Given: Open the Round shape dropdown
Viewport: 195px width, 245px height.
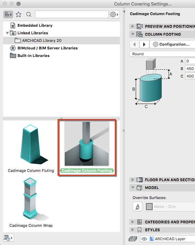Looking at the screenshot, I should click(162, 54).
